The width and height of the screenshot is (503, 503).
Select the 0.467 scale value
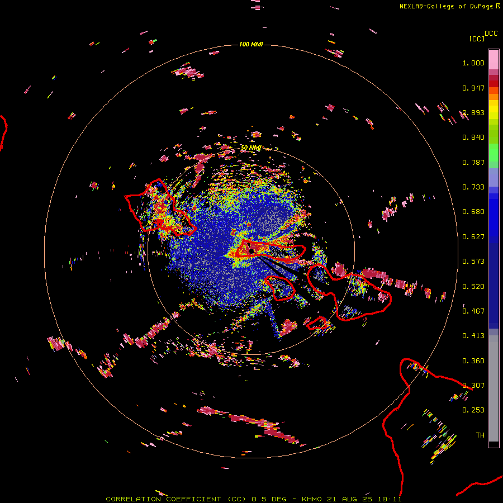[x=473, y=311]
